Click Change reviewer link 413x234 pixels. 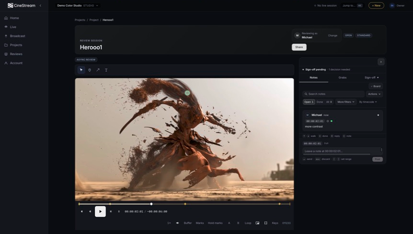(x=333, y=35)
